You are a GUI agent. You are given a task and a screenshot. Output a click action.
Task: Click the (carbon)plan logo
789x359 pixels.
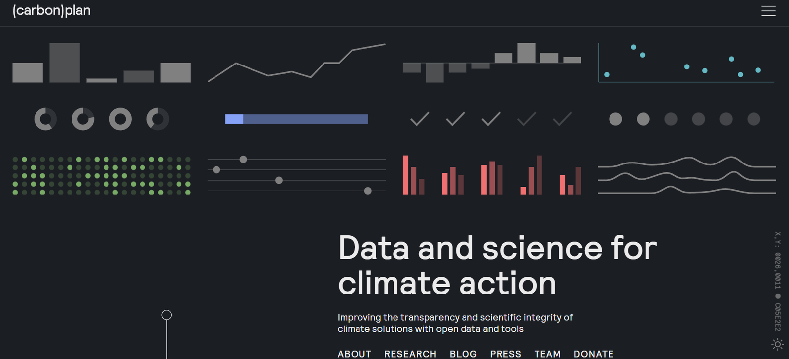coord(52,11)
